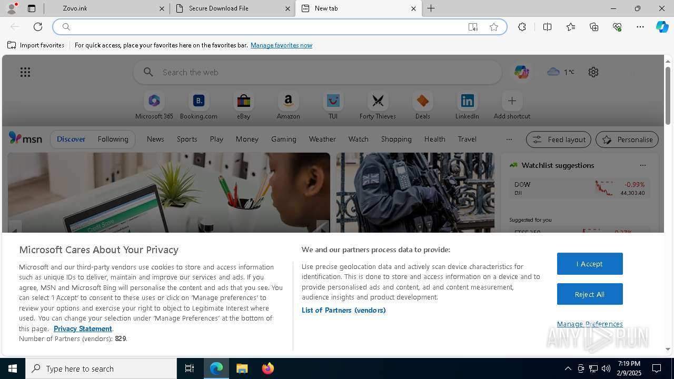Viewport: 674px width, 379px height.
Task: Go to the msn logo home
Action: point(25,138)
